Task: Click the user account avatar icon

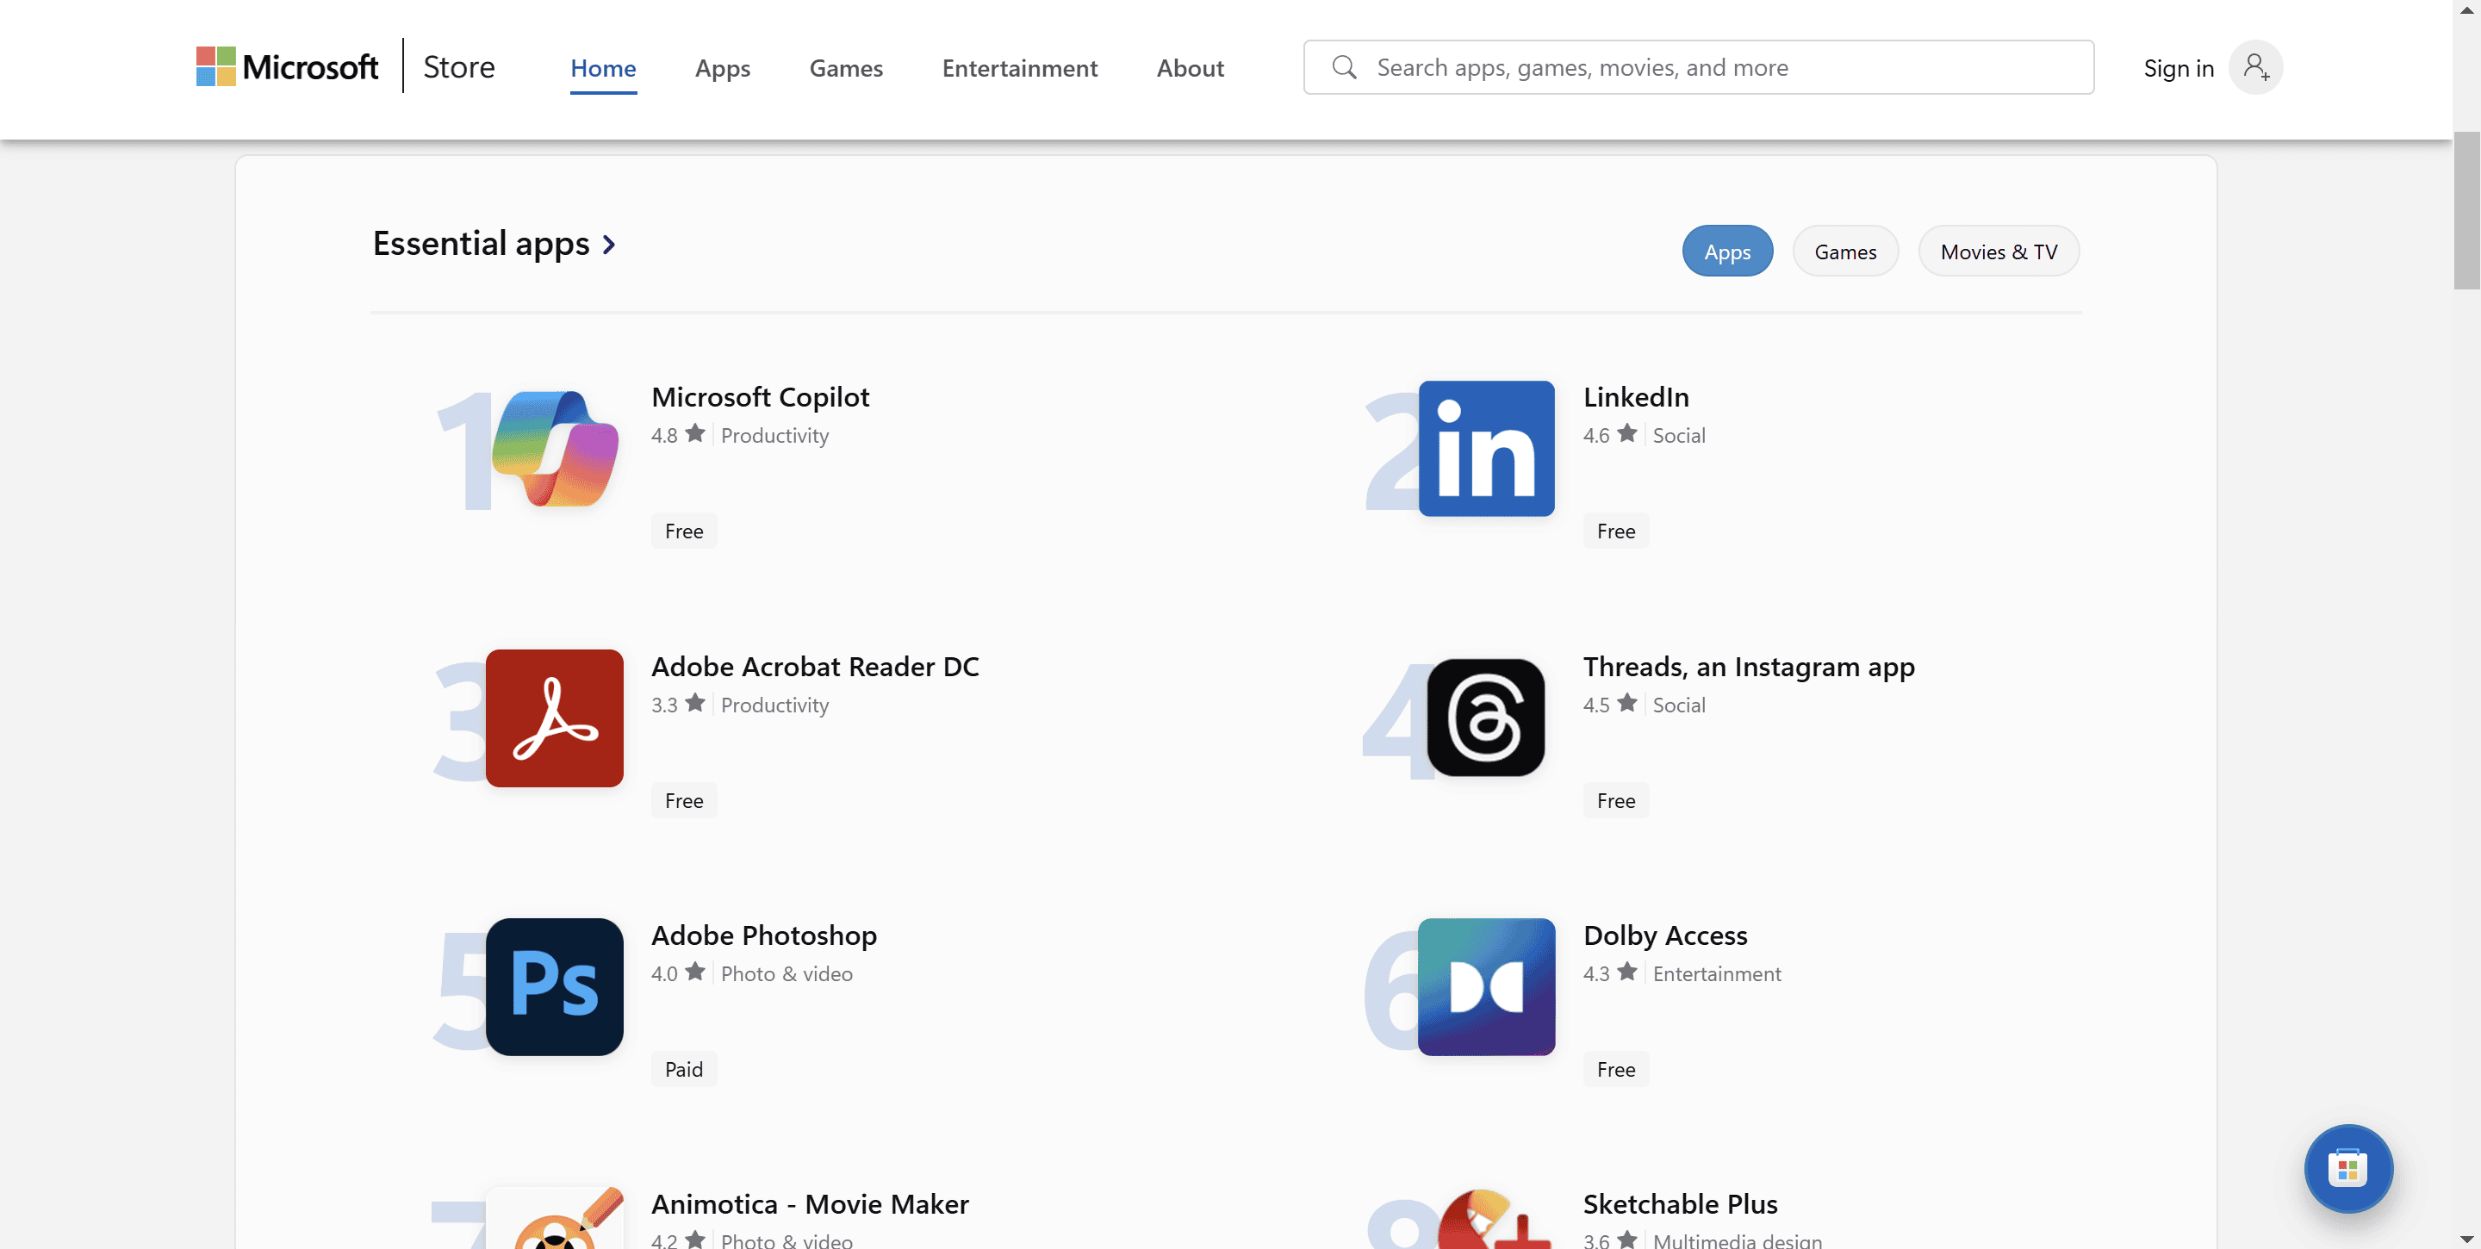Action: 2255,66
